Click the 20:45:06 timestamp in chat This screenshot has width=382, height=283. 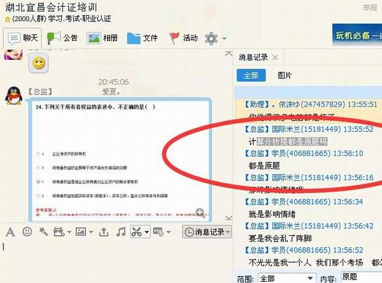pyautogui.click(x=113, y=82)
